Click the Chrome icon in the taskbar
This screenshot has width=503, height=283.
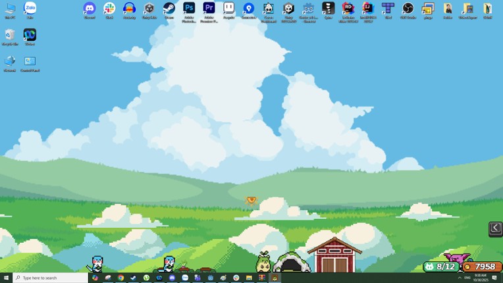click(120, 278)
